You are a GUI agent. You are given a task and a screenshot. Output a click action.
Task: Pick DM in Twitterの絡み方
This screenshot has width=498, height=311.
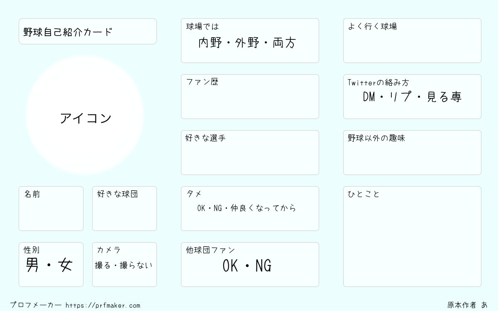coord(369,97)
